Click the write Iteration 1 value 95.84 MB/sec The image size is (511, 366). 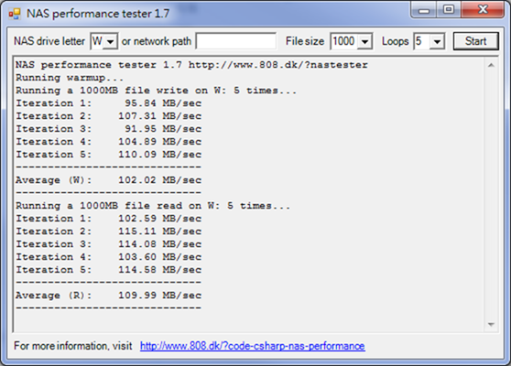point(163,103)
